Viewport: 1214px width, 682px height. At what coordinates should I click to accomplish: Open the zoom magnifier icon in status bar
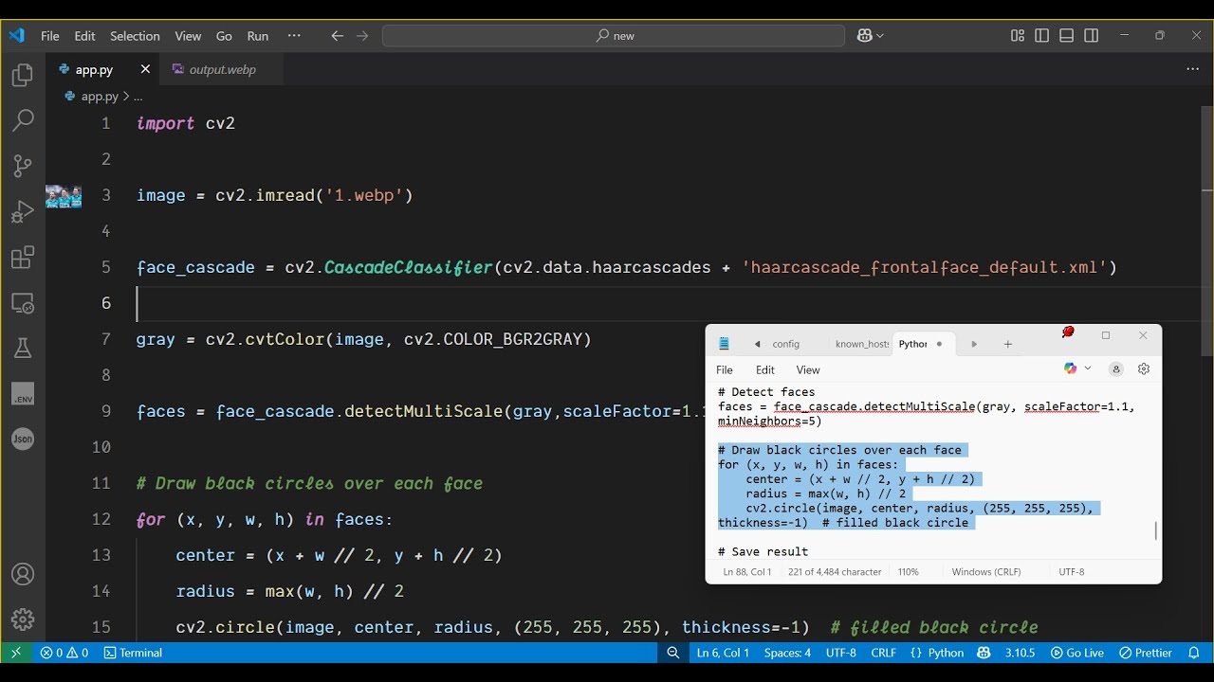672,653
